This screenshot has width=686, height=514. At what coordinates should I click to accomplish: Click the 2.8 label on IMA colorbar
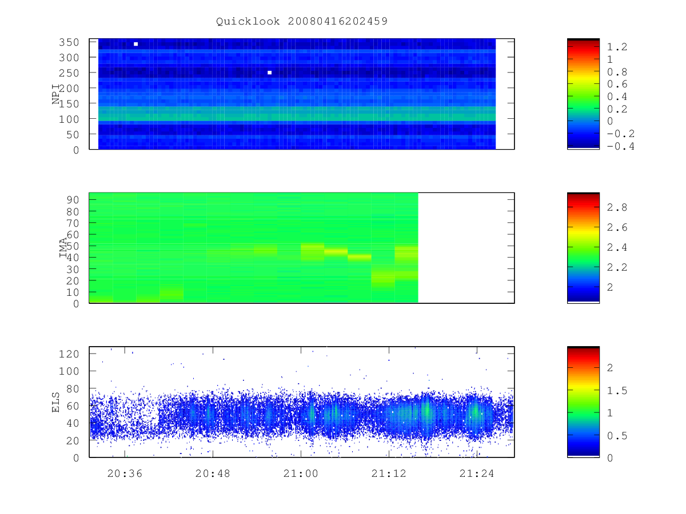click(617, 207)
